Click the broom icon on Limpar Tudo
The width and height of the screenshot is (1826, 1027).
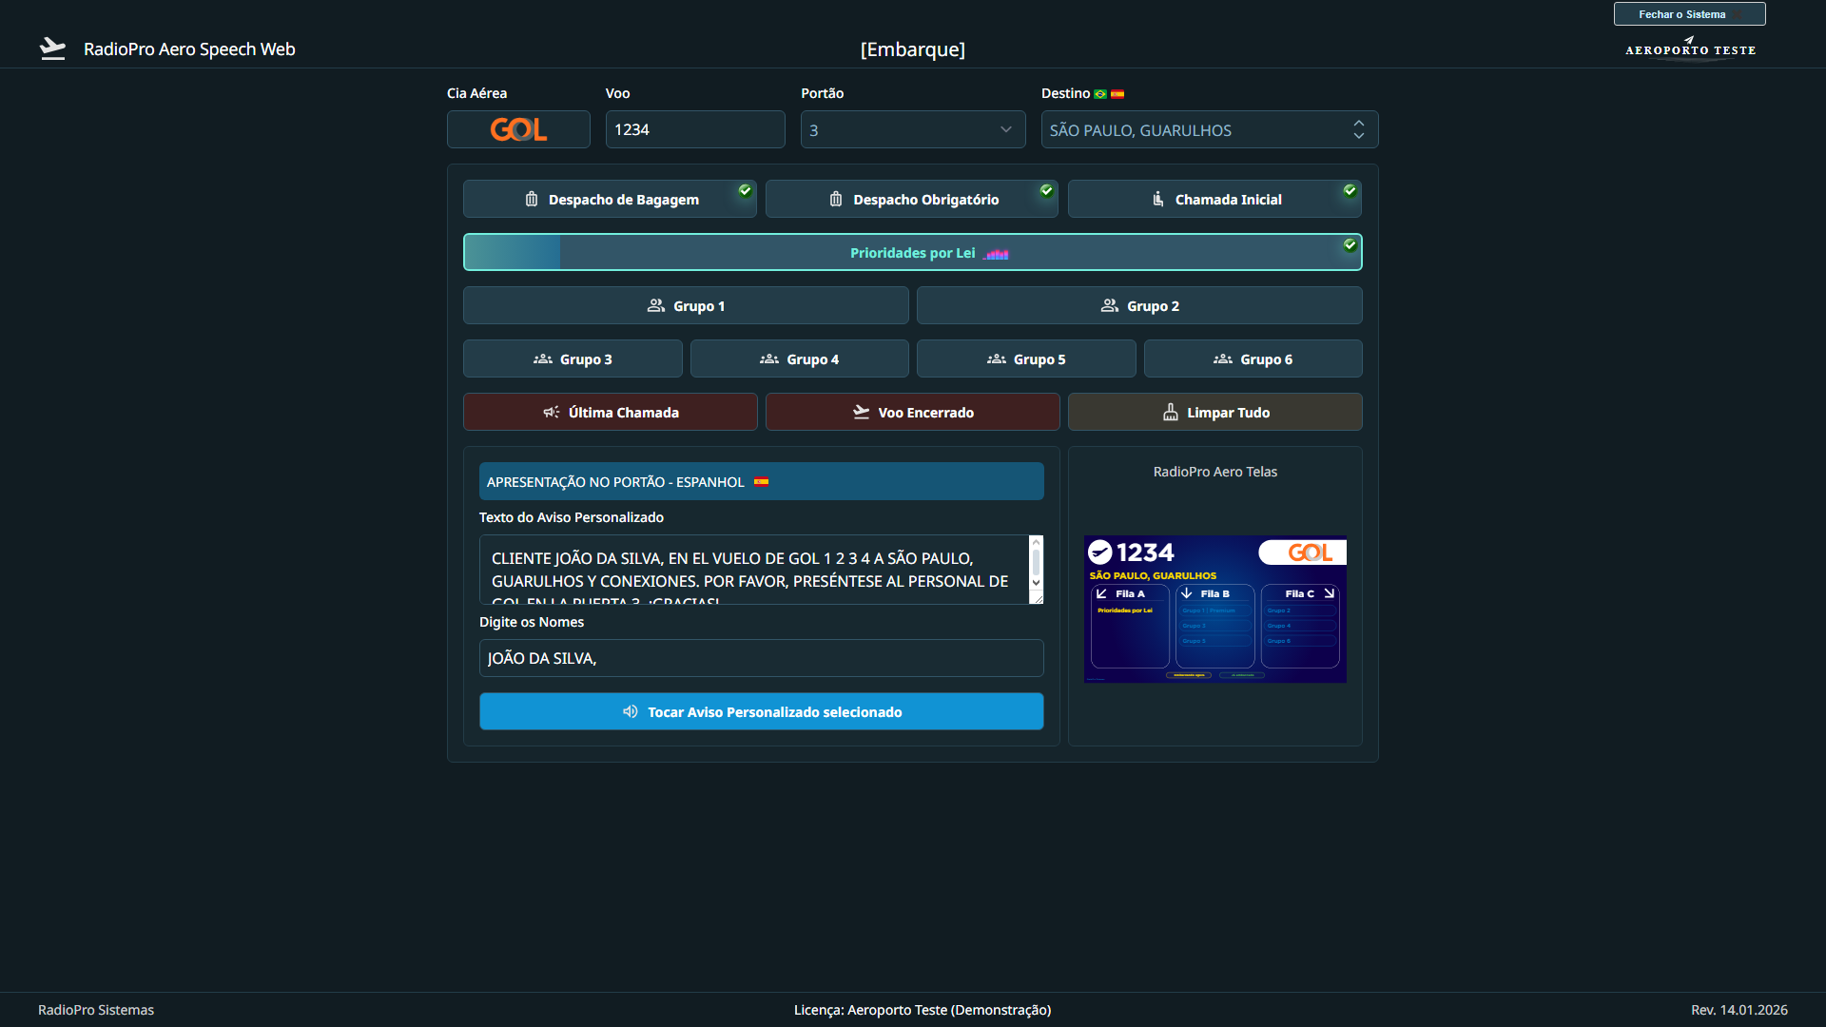(x=1170, y=413)
